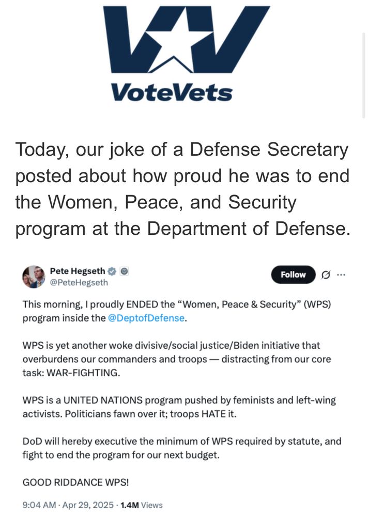Click the 'This morning, I proudly ENDED' paragraph
Viewport: 368px width, 516px height.
(177, 311)
